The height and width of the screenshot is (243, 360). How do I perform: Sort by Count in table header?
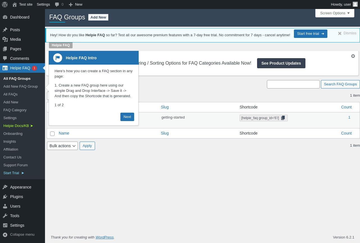pos(346,107)
